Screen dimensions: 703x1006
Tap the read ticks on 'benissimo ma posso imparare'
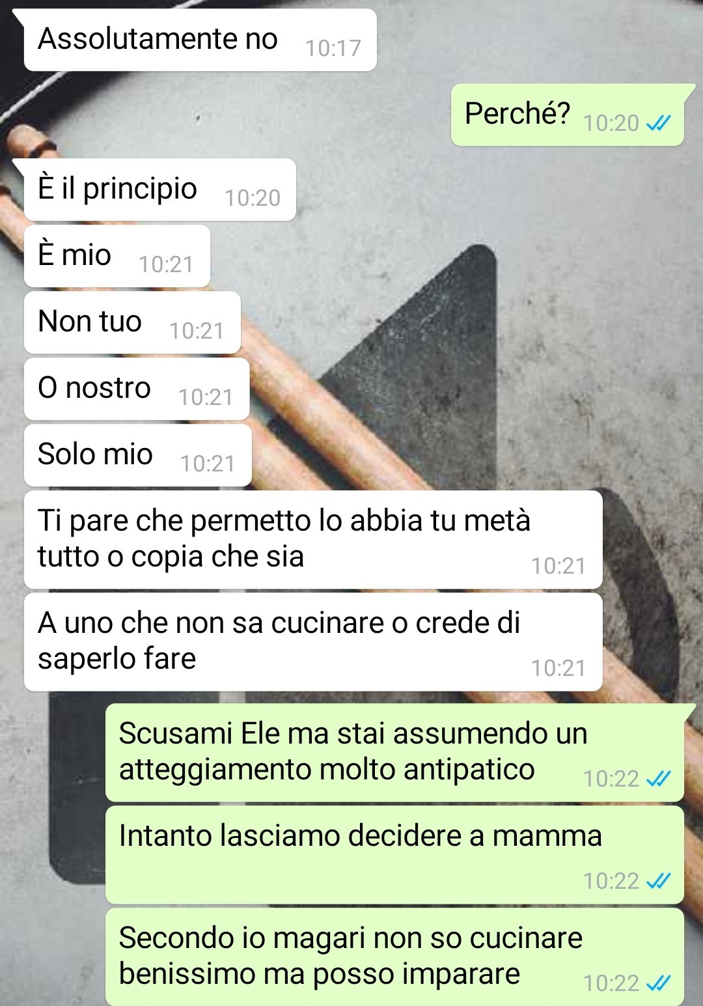(658, 983)
